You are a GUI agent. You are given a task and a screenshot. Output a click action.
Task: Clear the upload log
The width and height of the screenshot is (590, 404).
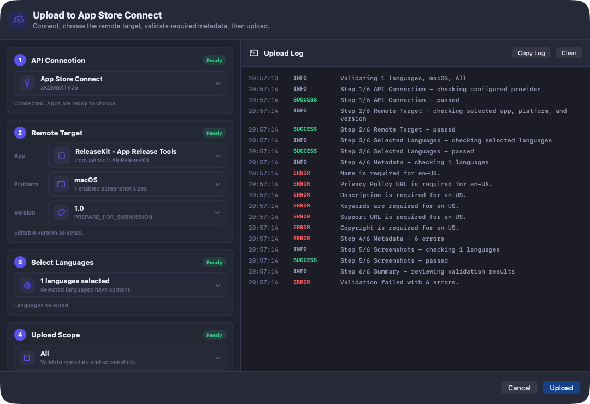click(569, 53)
